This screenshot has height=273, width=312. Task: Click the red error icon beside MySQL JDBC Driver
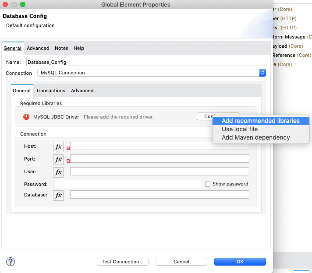(26, 117)
